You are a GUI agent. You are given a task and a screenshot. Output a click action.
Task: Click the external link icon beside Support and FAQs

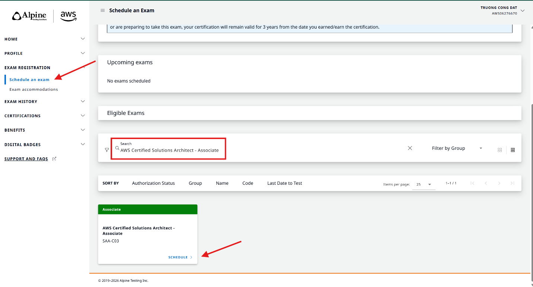[x=54, y=159]
